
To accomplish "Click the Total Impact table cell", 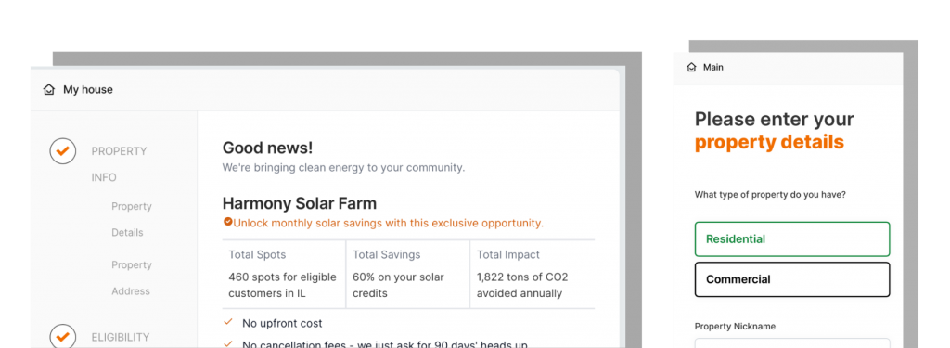I will 532,275.
